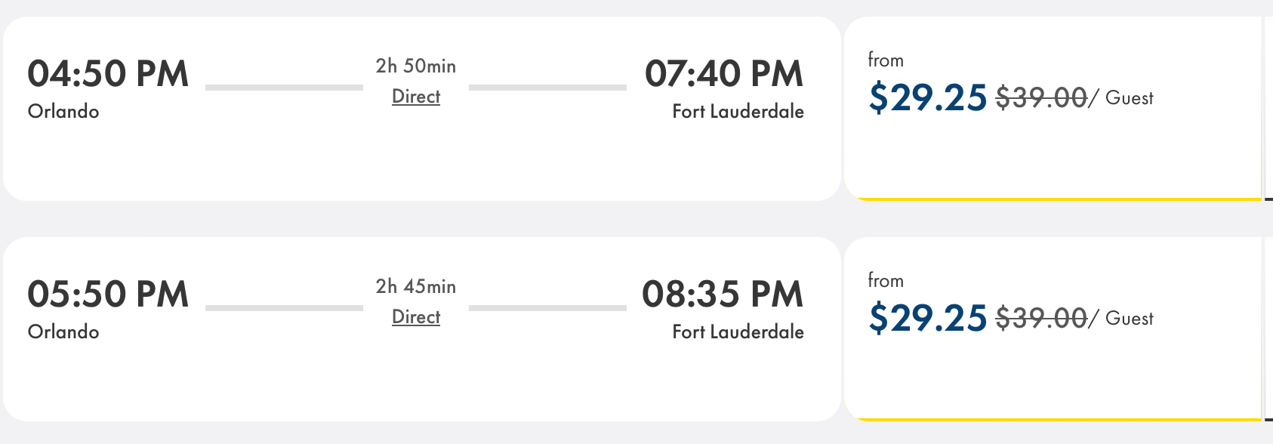Click the Direct link on the 05:50 PM trip
This screenshot has height=444, width=1273.
416,317
